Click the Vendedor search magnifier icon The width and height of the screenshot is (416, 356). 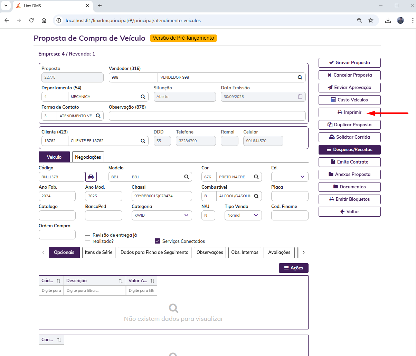pos(300,77)
